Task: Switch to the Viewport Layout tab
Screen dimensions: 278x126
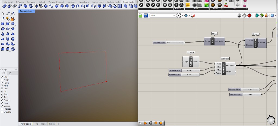Action: coord(56,2)
